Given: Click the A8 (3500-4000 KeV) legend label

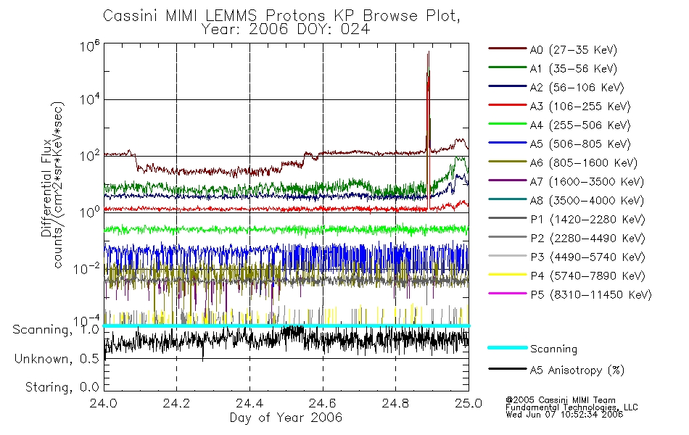Looking at the screenshot, I should pyautogui.click(x=587, y=202).
